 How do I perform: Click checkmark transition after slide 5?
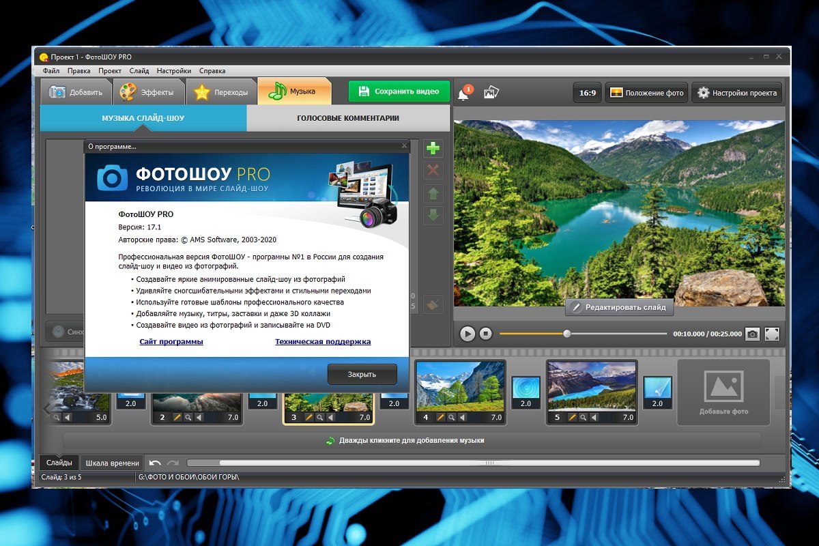tap(657, 387)
